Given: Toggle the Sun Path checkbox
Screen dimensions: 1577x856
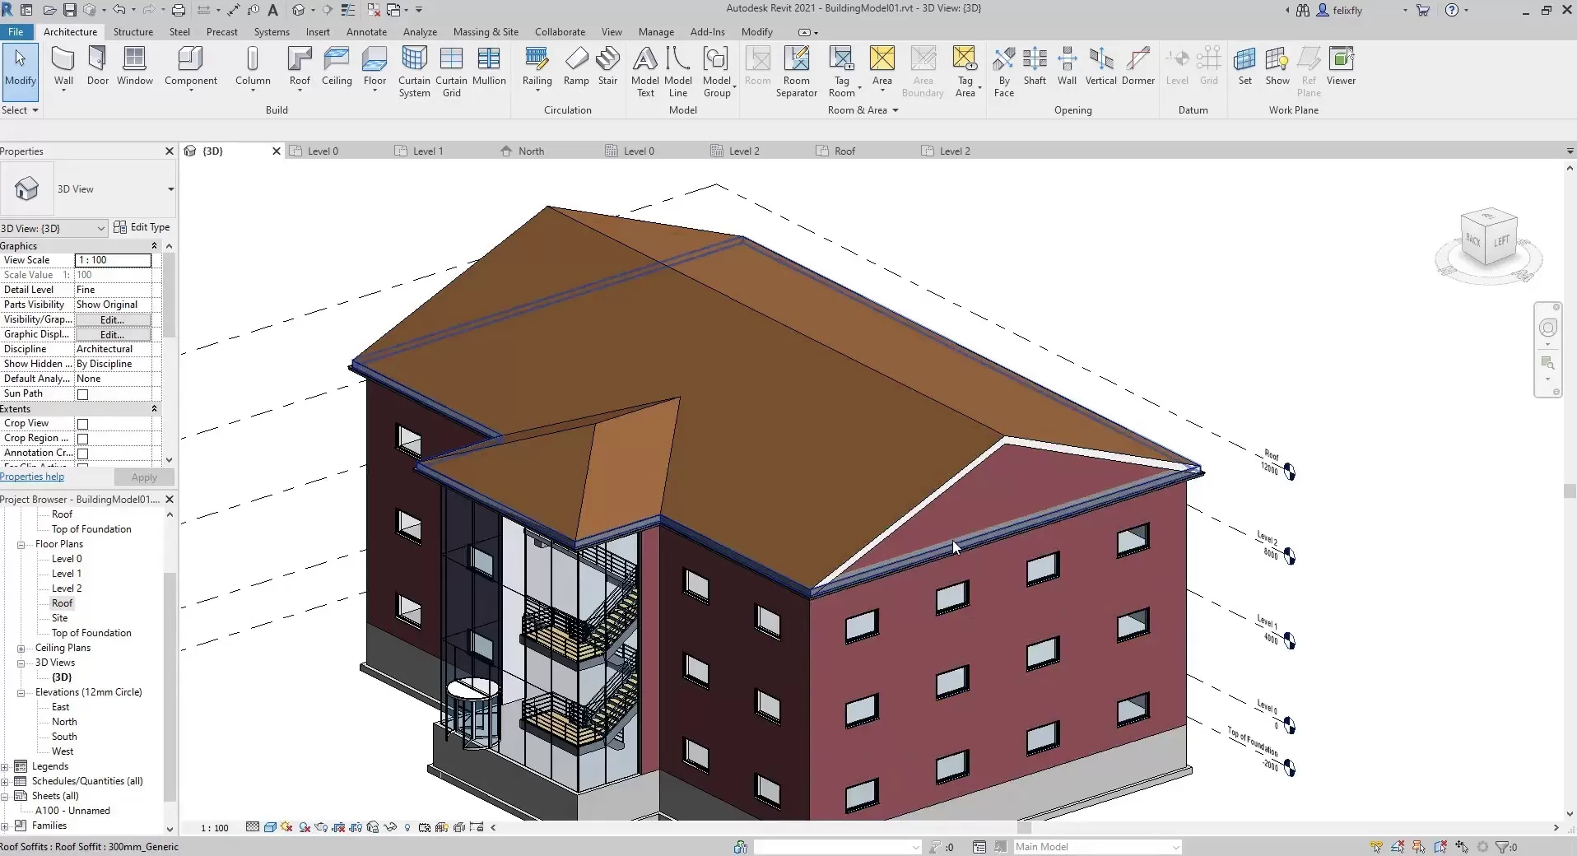Looking at the screenshot, I should coord(83,393).
